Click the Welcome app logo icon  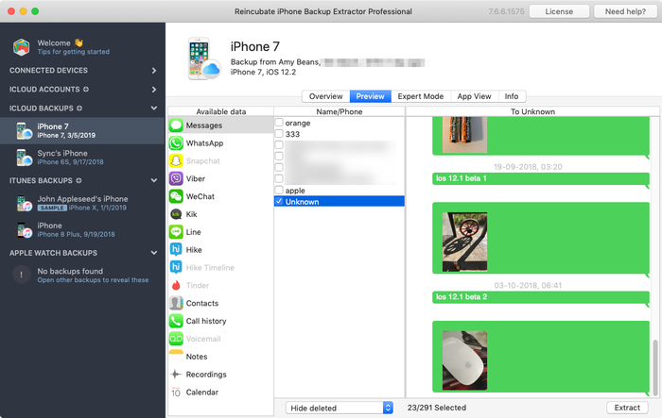pos(21,47)
